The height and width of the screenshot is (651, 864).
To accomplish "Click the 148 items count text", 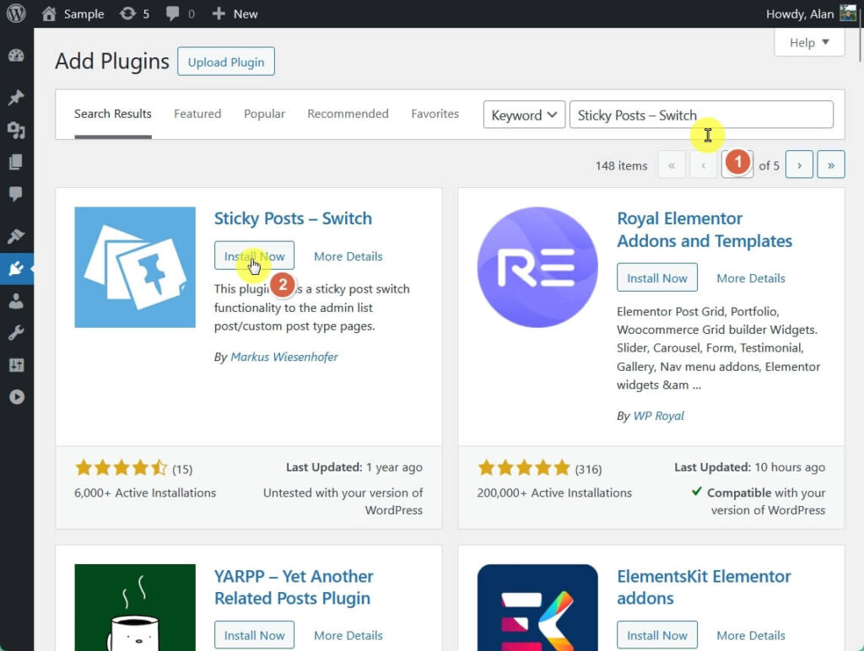I will (621, 165).
